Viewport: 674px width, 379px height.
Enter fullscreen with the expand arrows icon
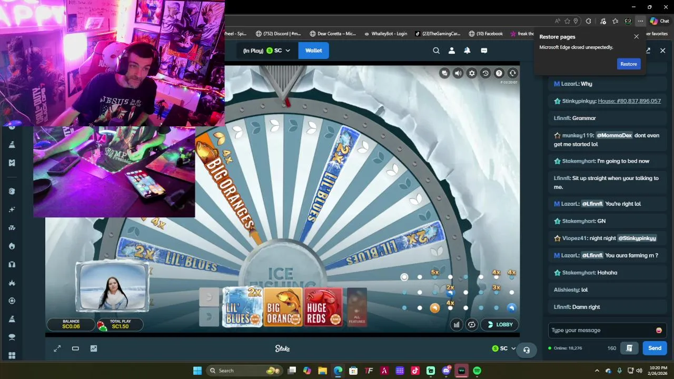tap(57, 348)
